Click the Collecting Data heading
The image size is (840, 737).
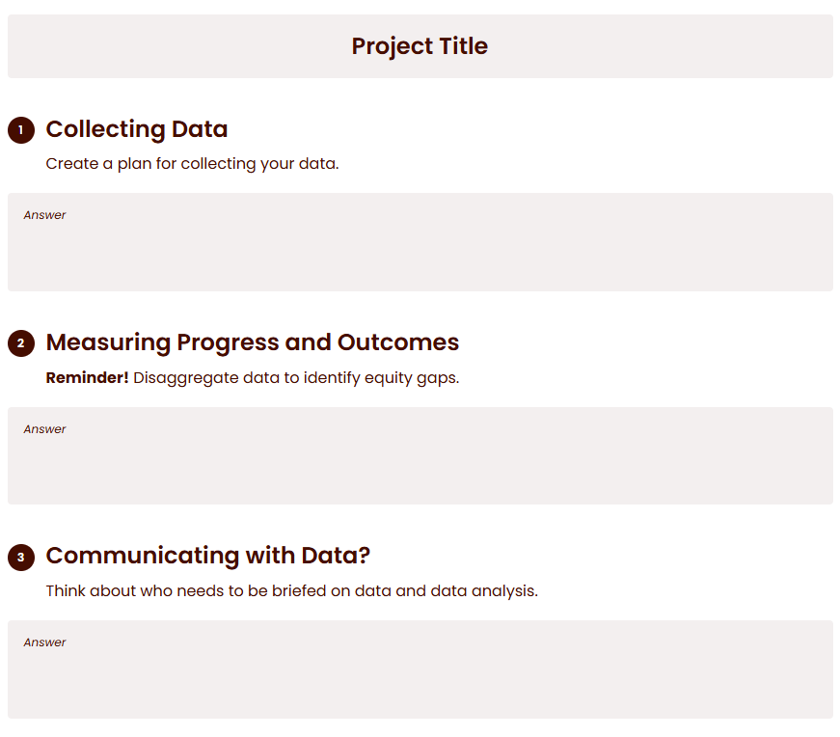click(137, 129)
